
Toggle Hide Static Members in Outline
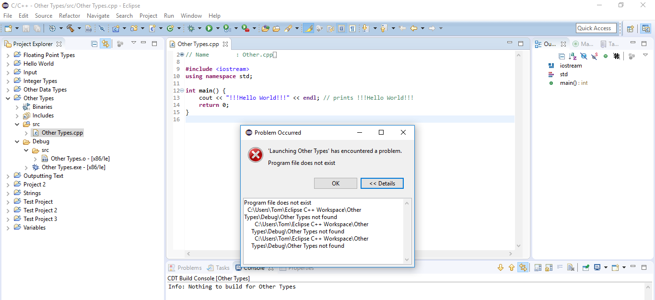click(595, 56)
